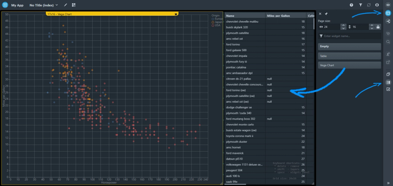Open the filter funnel in top bar
The width and height of the screenshot is (393, 186).
360,5
